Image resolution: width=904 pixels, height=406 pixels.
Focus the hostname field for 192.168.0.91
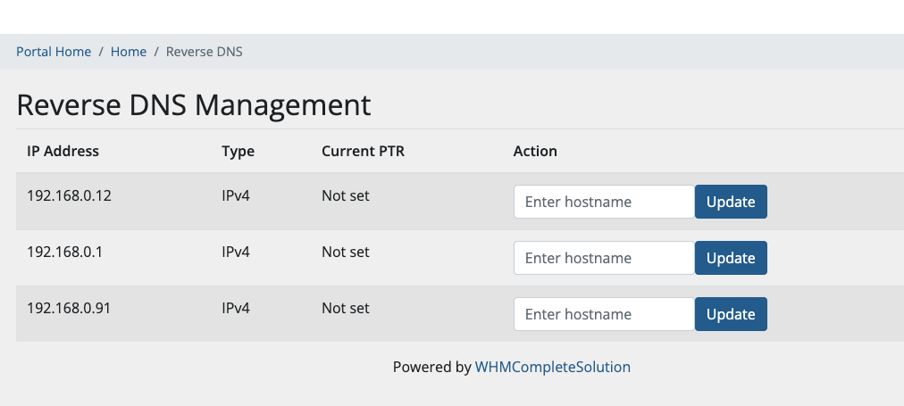[x=604, y=314]
